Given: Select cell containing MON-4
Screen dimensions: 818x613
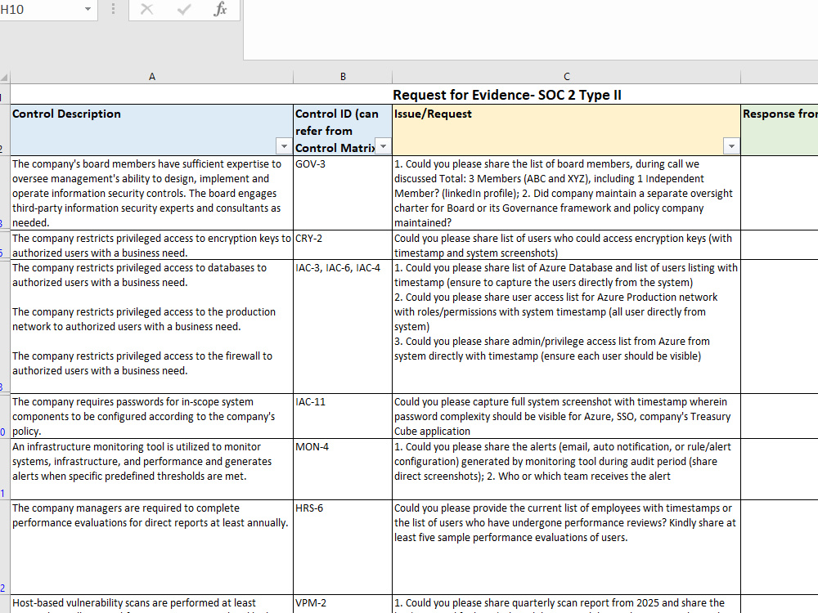Looking at the screenshot, I should click(x=343, y=469).
